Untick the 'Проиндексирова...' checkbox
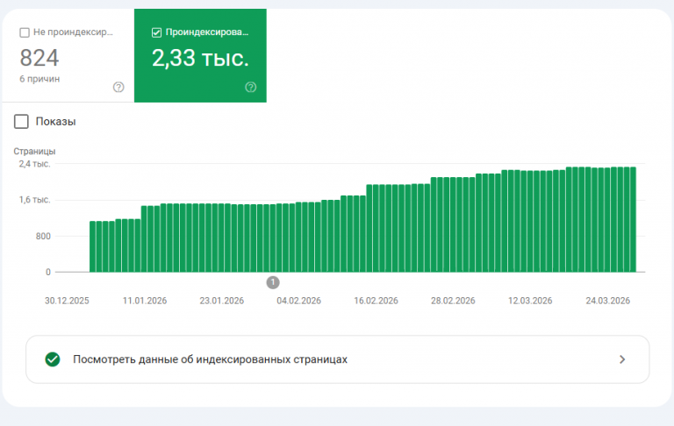674x426 pixels. (x=156, y=32)
